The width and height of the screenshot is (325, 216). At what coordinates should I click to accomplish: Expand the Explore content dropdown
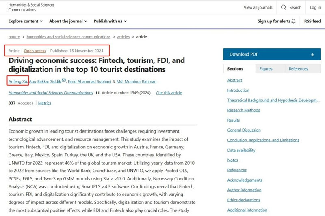pyautogui.click(x=26, y=21)
